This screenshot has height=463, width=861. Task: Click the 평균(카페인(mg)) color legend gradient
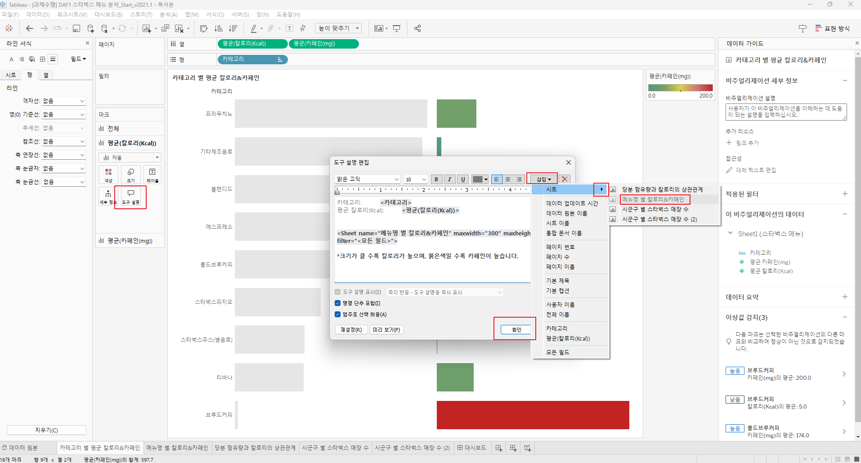point(681,88)
